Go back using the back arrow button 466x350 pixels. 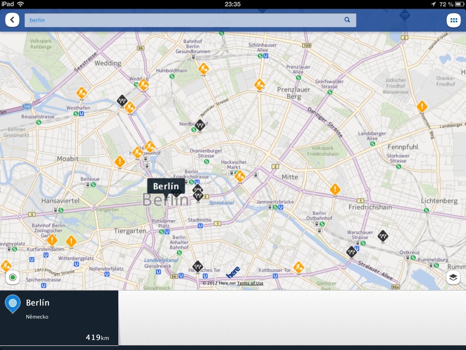pyautogui.click(x=13, y=20)
